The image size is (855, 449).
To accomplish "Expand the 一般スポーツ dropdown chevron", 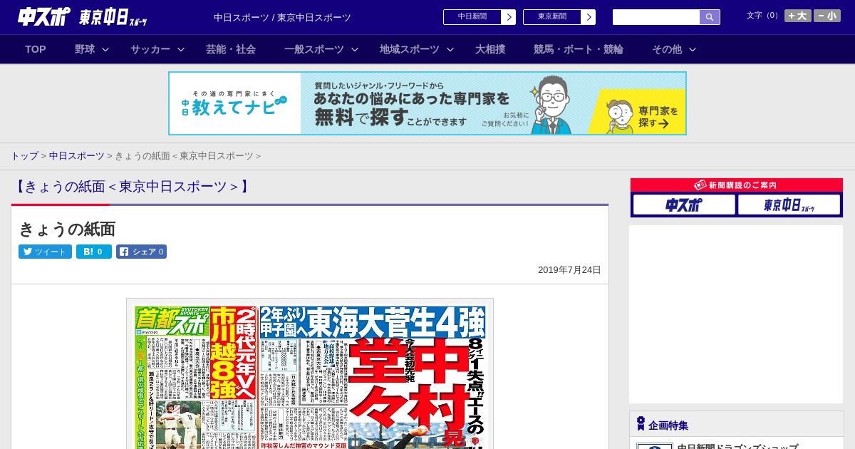I will [355, 49].
